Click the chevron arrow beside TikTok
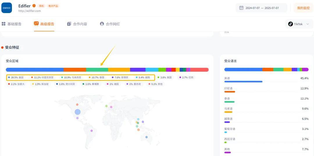The image size is (314, 156). coord(308,24)
